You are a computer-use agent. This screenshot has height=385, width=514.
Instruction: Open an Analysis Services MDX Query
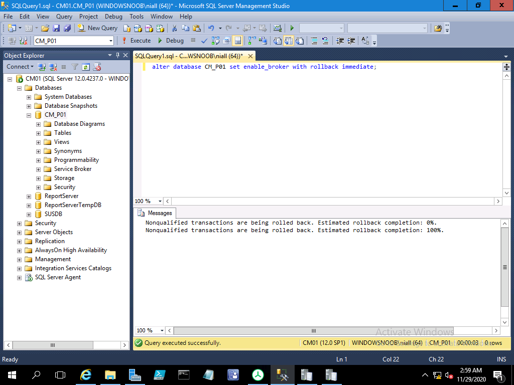(138, 28)
